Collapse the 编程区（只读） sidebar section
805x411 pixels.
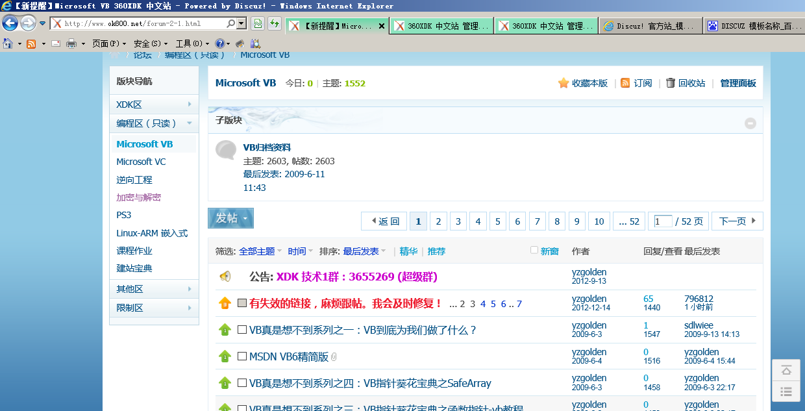154,123
